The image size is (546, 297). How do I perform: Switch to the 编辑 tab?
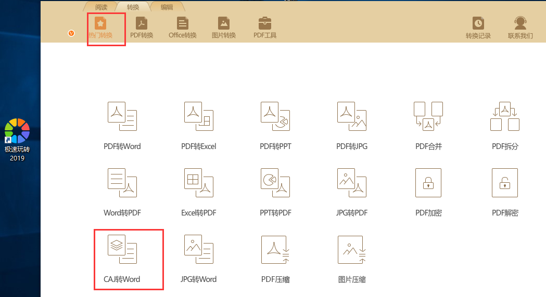[x=167, y=7]
